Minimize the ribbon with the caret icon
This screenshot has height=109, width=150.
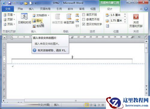click(141, 9)
